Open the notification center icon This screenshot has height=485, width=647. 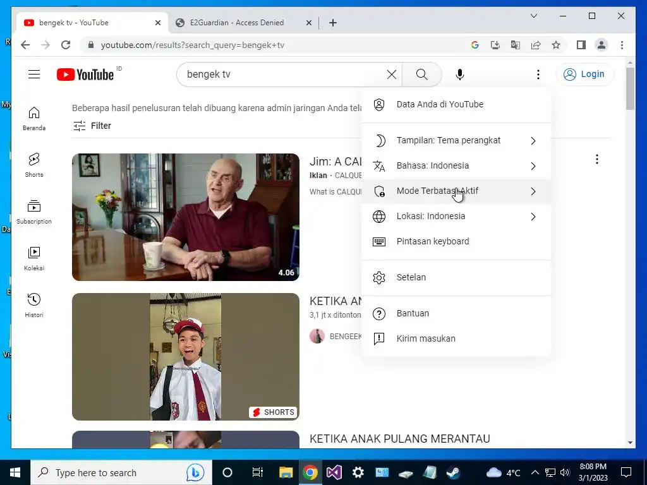point(626,472)
